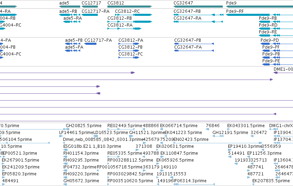This screenshot has width=293, height=186.
Task: Select EST IP06314.3prime
Action: click(x=190, y=181)
